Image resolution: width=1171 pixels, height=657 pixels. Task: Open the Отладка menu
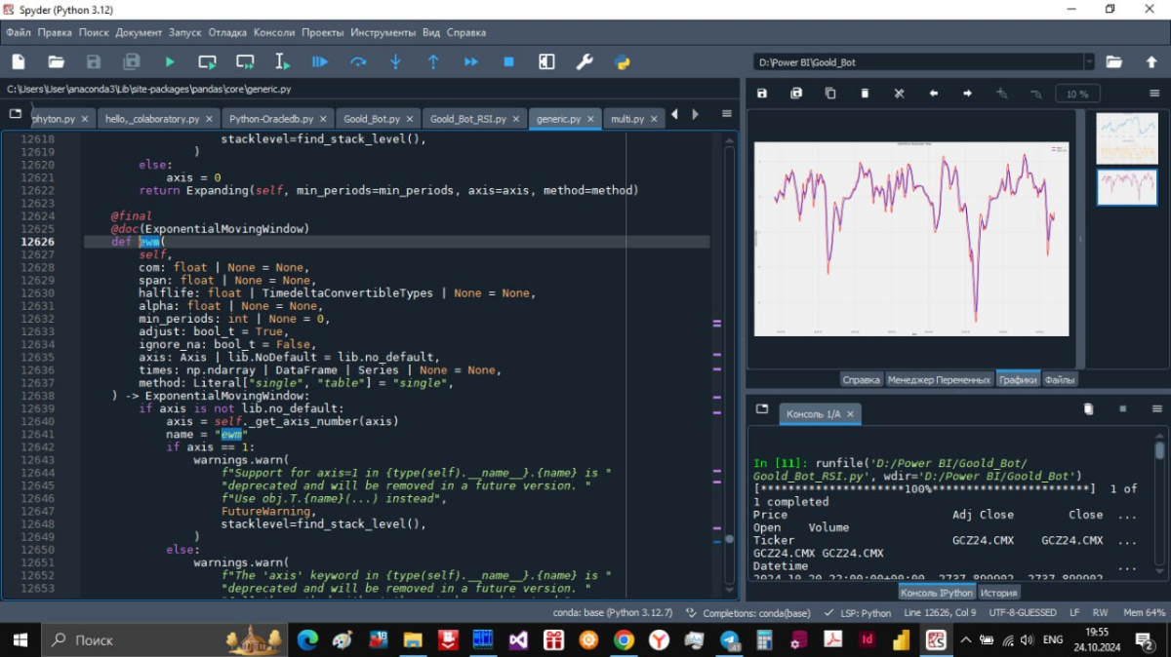[227, 32]
